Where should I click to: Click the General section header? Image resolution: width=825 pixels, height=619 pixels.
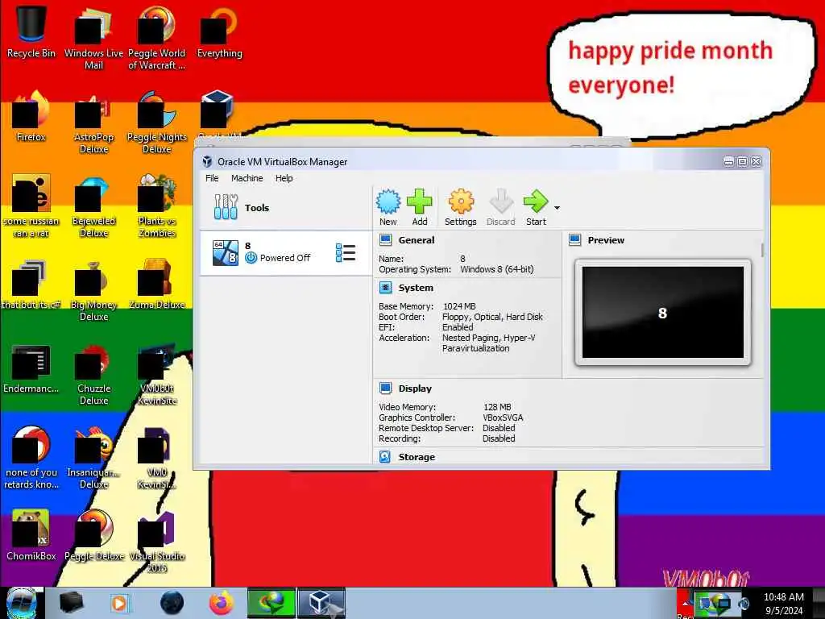pyautogui.click(x=417, y=240)
